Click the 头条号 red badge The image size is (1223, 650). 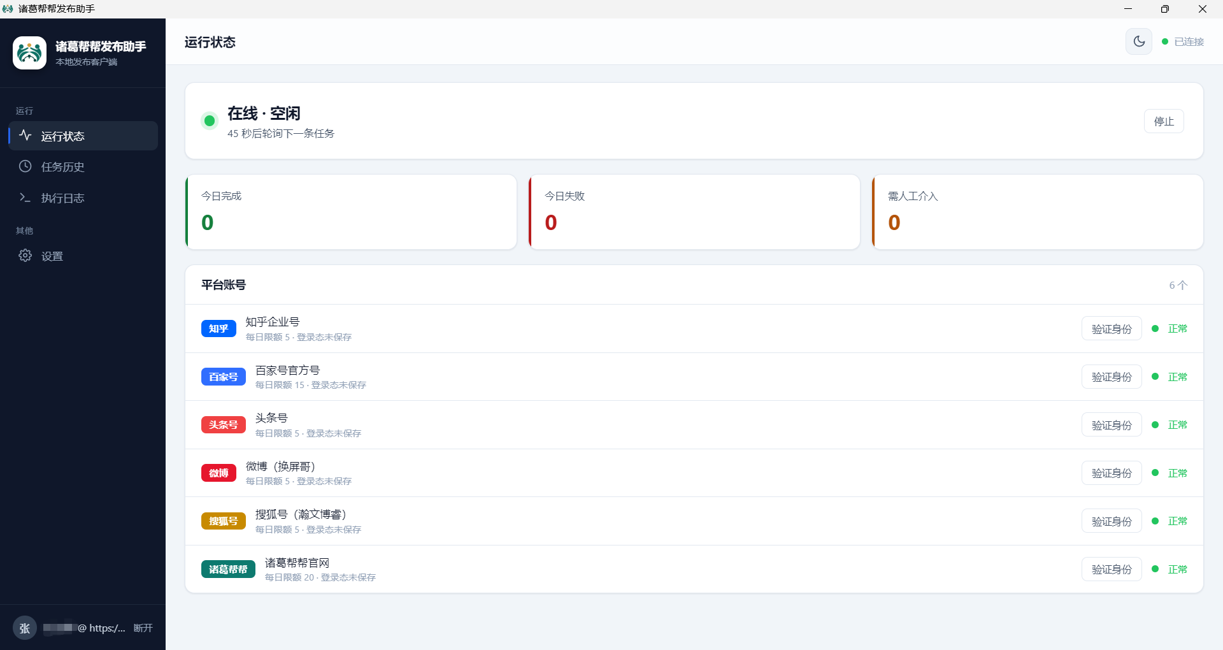[224, 425]
